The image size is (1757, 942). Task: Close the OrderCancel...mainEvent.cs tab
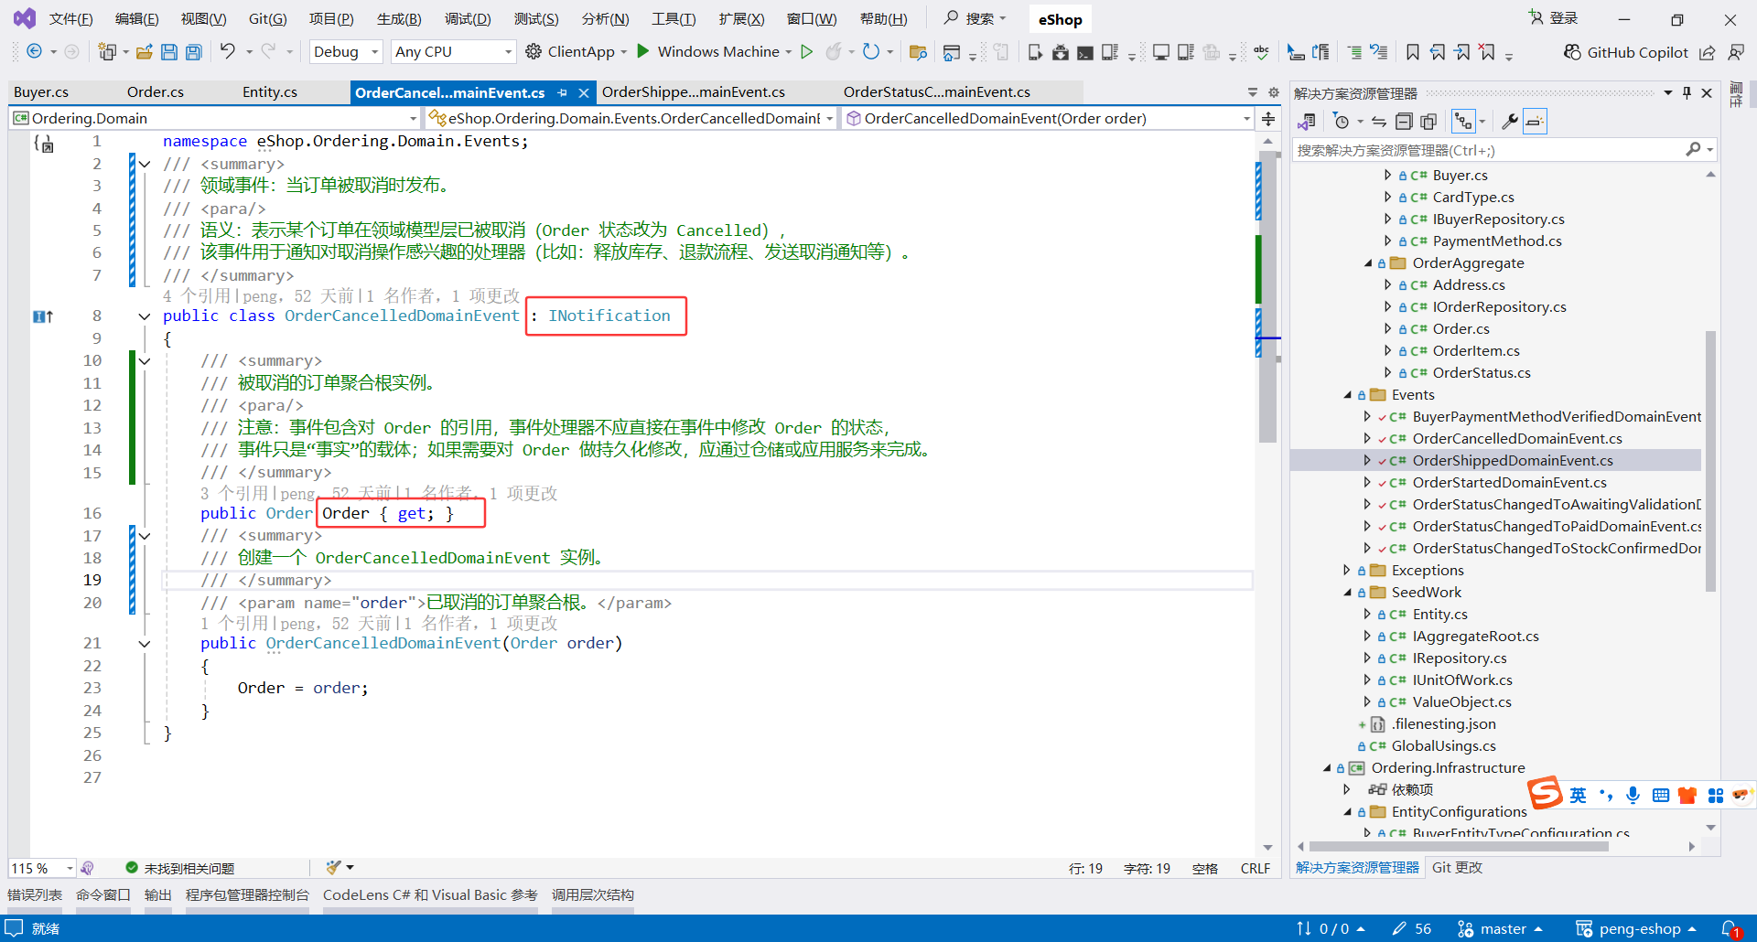coord(583,92)
